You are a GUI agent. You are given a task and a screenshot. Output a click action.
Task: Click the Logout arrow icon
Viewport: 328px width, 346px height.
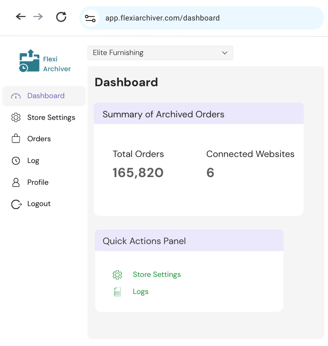(16, 204)
